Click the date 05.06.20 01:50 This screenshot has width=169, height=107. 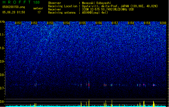(x=14, y=12)
